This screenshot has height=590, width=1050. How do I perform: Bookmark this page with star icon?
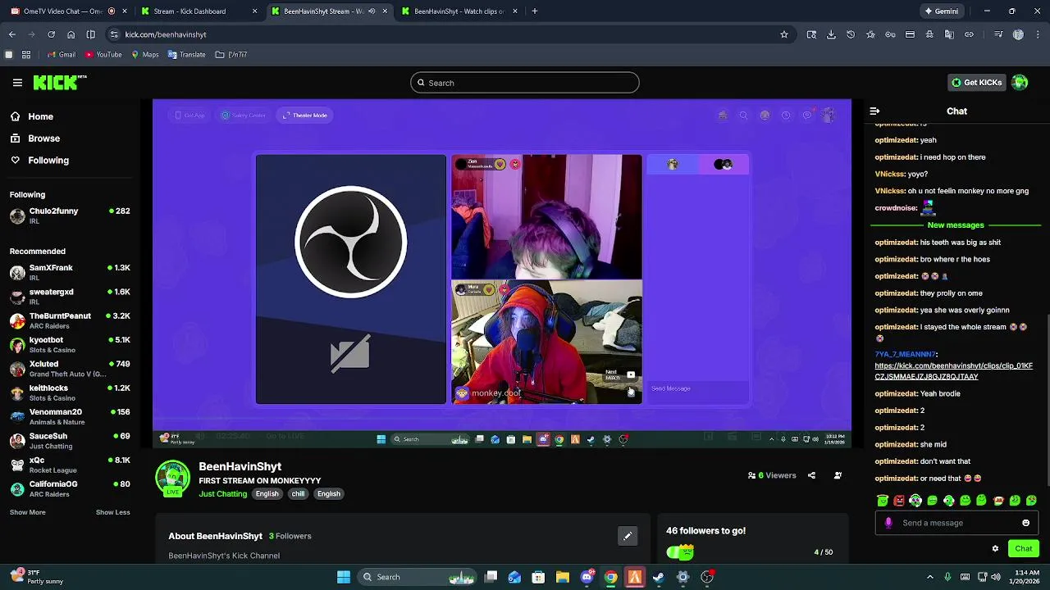(784, 34)
